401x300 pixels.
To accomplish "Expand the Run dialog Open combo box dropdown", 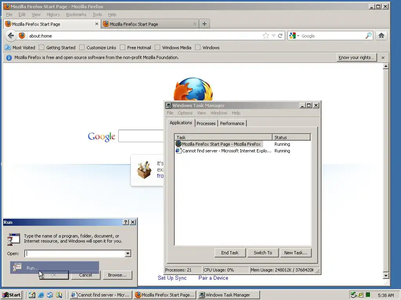I will pos(128,254).
